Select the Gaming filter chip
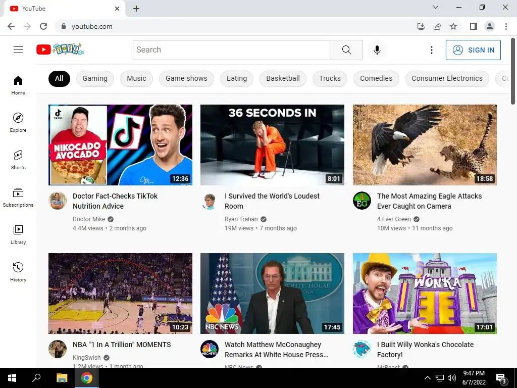 pos(95,78)
